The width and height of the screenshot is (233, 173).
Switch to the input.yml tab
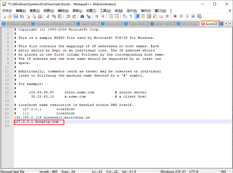[88, 24]
